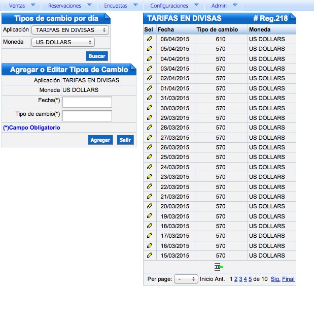Edit the 15/03/2015 exchange rate entry
The height and width of the screenshot is (315, 314).
[x=149, y=256]
